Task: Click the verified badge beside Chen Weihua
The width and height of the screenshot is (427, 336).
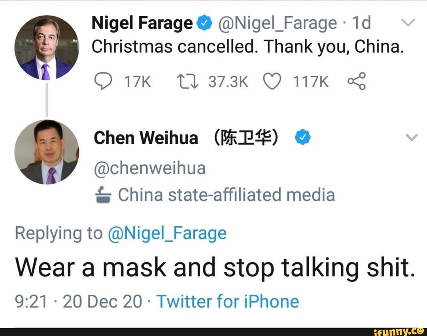Action: 303,138
